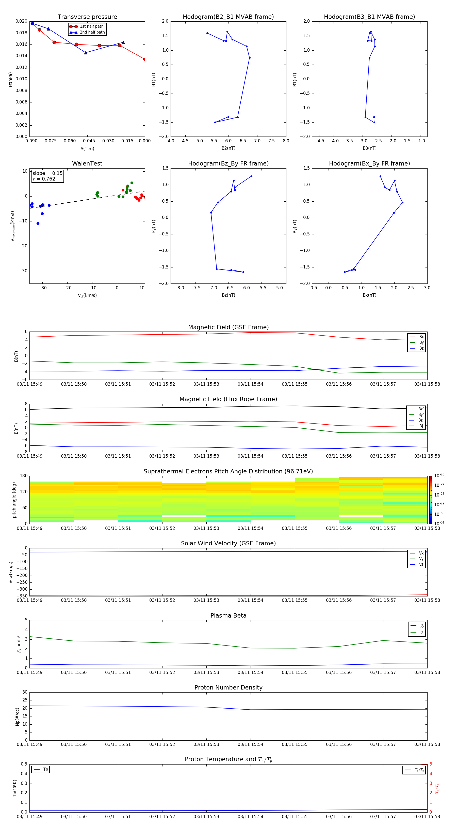
Task: Click the 'Np(#/cc)' axis label
Action: point(17,716)
